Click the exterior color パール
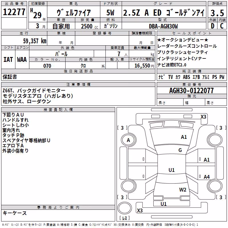The image size is (228, 228). point(61,54)
